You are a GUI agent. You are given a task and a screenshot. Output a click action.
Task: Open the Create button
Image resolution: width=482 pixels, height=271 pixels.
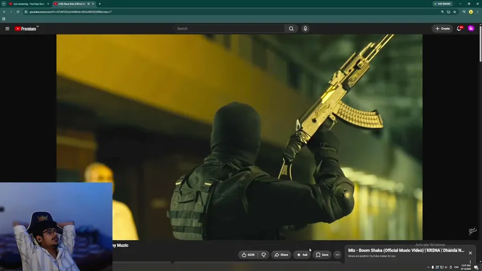click(442, 29)
